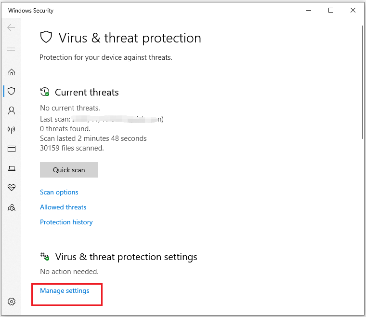Open the Protection history link
This screenshot has height=317, width=366.
click(66, 222)
